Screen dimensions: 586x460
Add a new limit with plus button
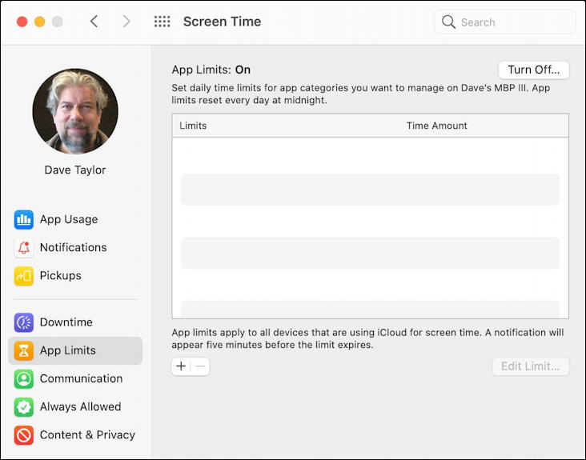click(x=181, y=366)
